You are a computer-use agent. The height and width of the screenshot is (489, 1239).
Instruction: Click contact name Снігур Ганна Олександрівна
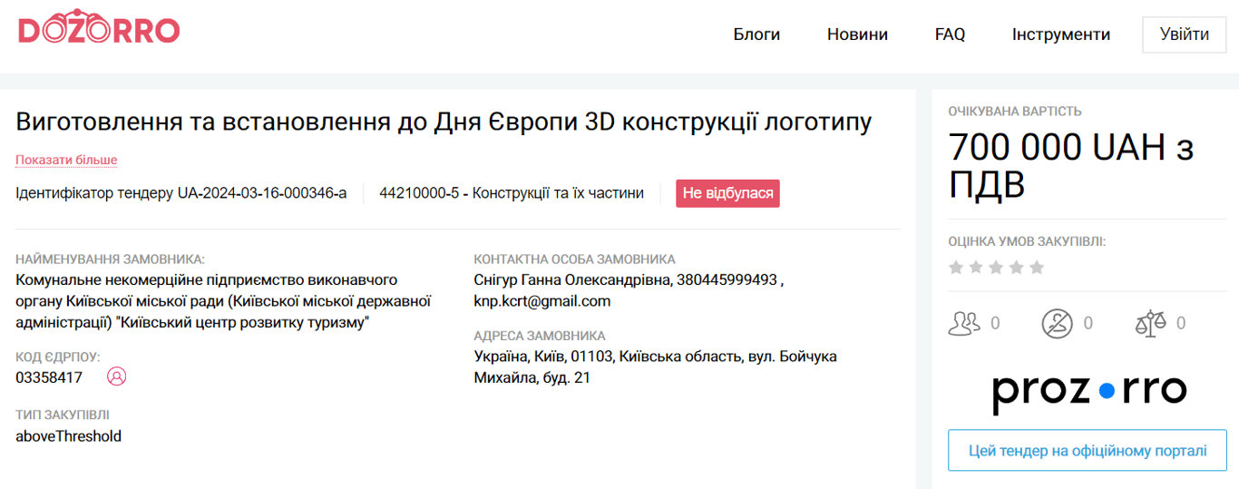(571, 279)
